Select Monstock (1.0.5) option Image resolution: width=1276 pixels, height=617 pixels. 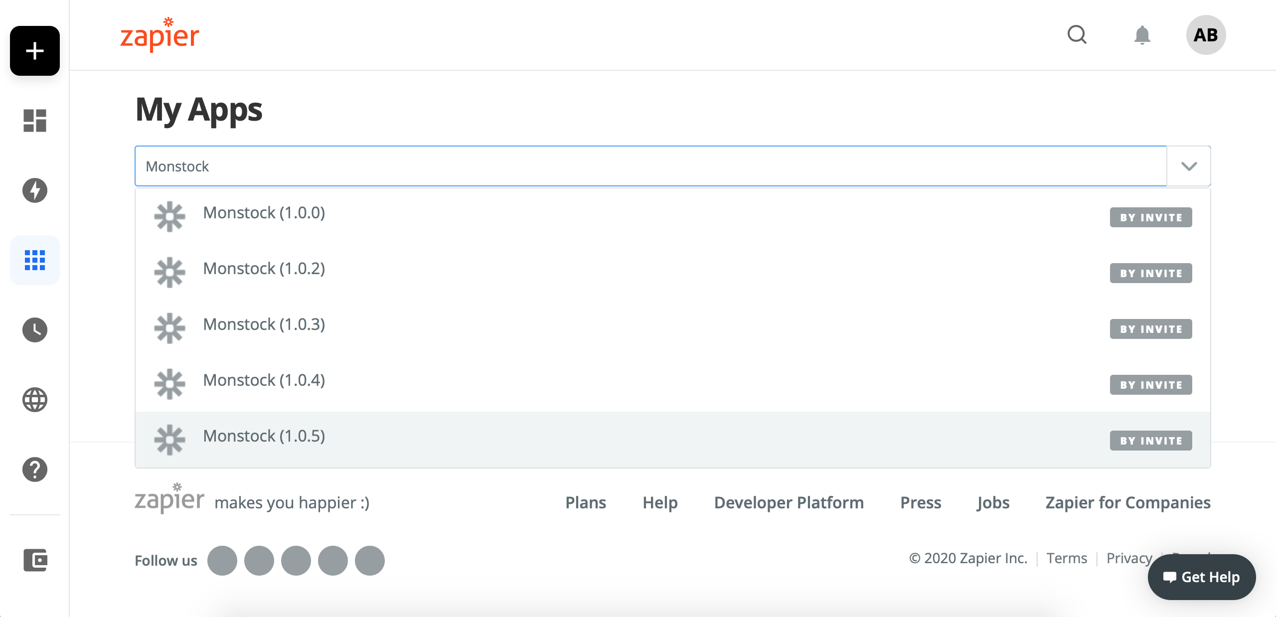coord(673,440)
